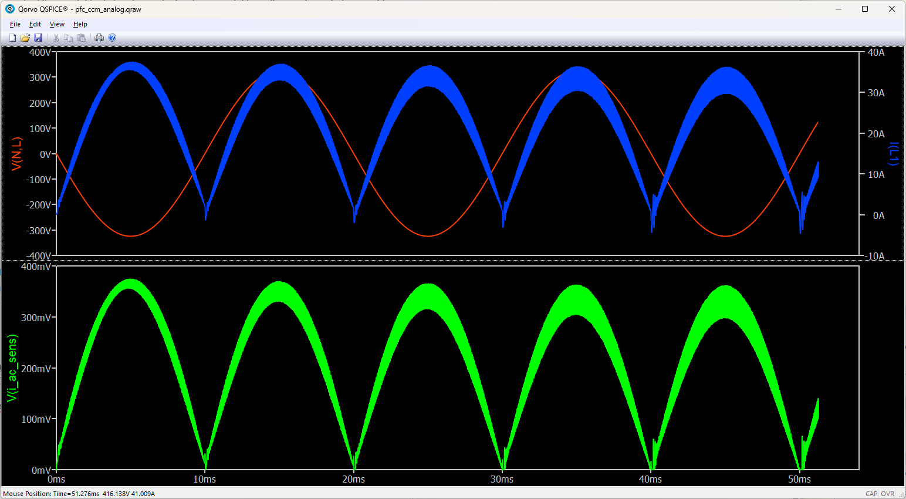Click the QSPICE logo in the title bar
Image resolution: width=906 pixels, height=499 pixels.
click(x=9, y=9)
